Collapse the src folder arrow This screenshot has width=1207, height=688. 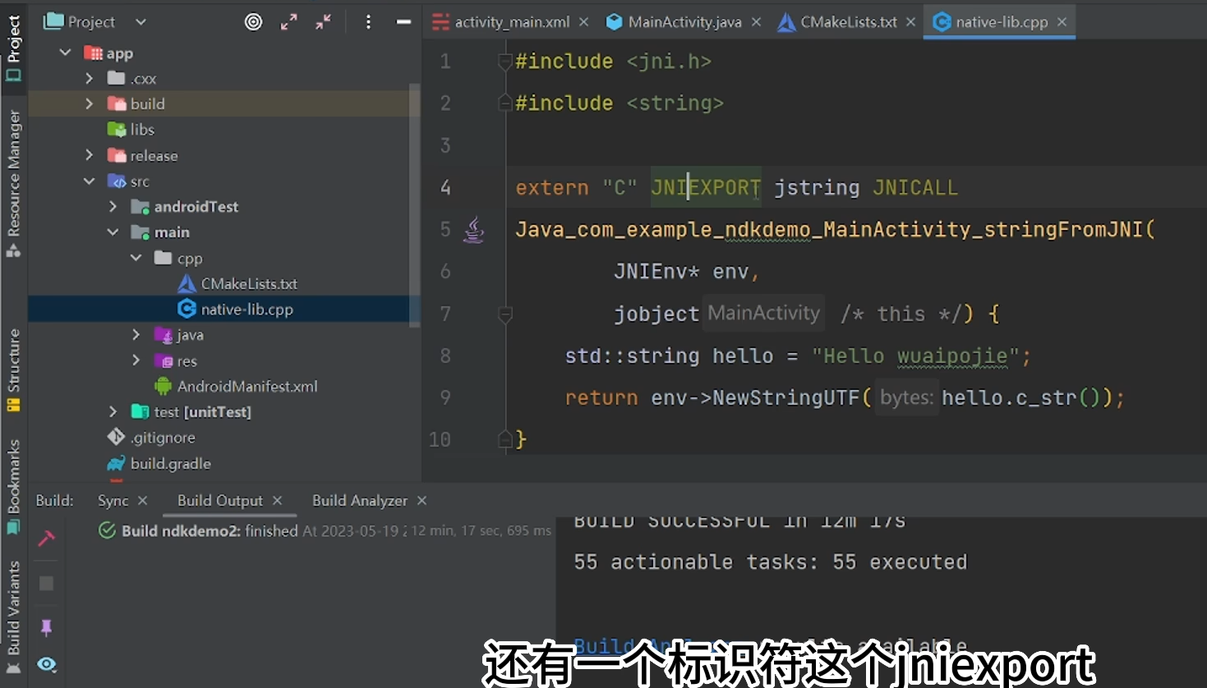[x=90, y=181]
